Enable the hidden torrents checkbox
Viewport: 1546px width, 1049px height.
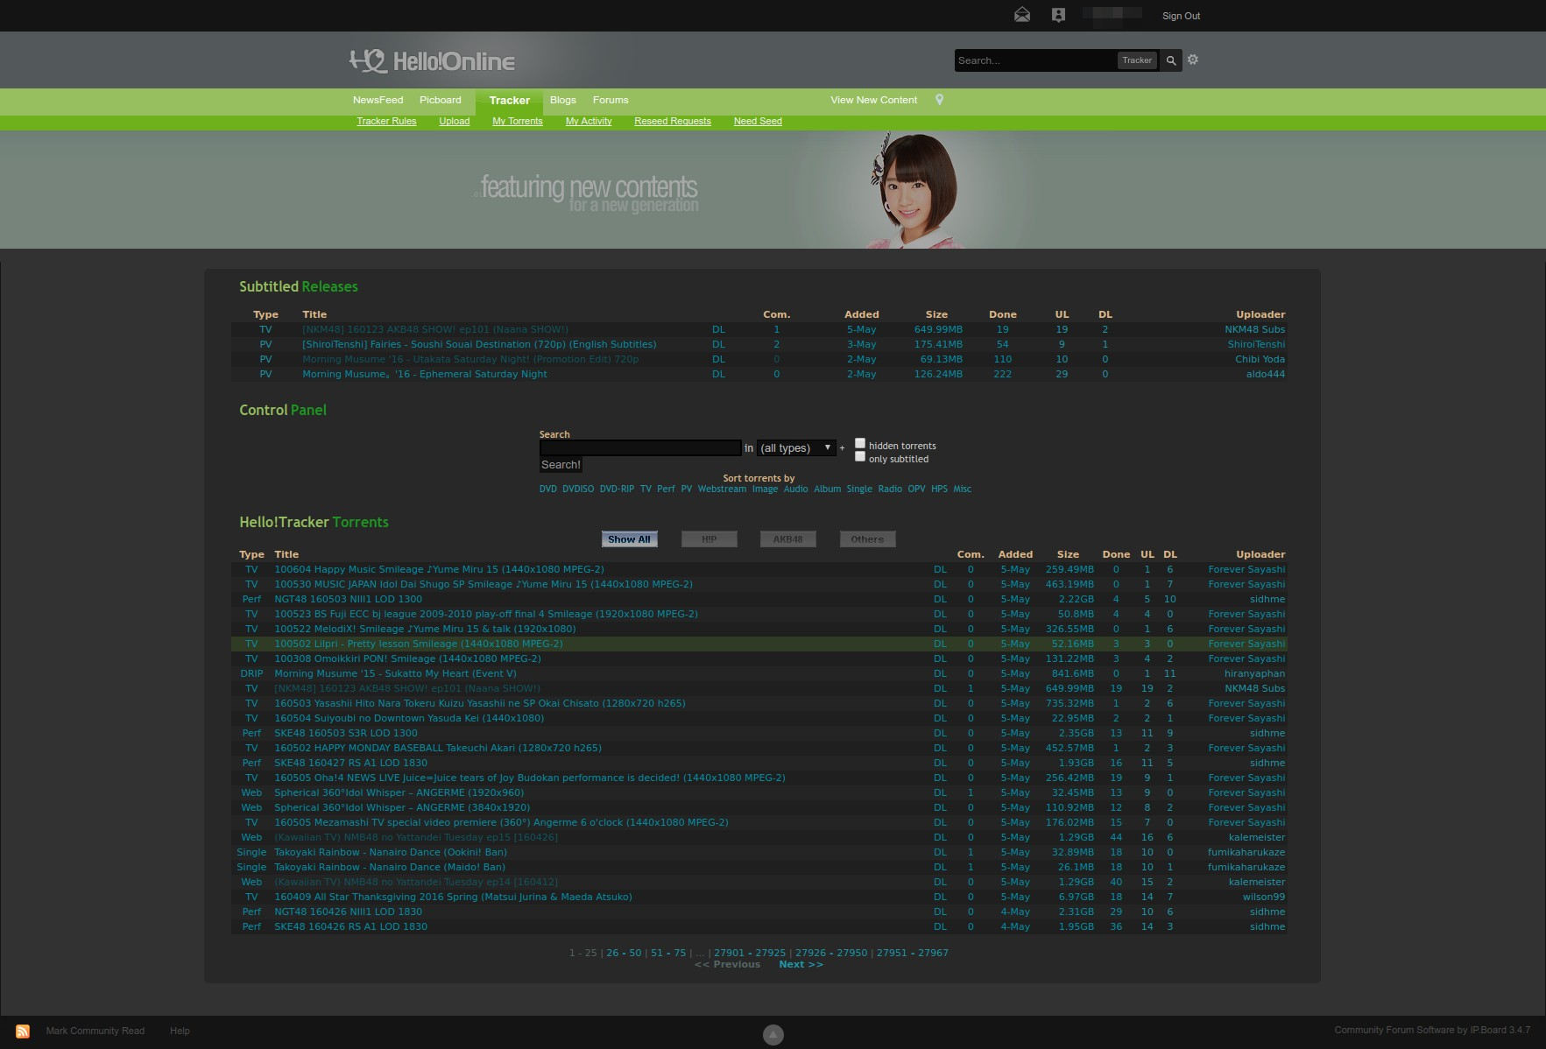(860, 443)
